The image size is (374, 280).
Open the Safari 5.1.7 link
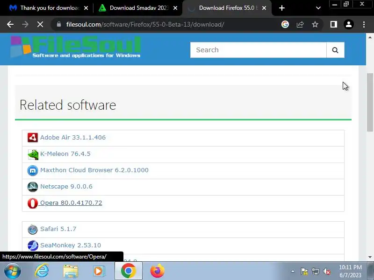point(58,229)
